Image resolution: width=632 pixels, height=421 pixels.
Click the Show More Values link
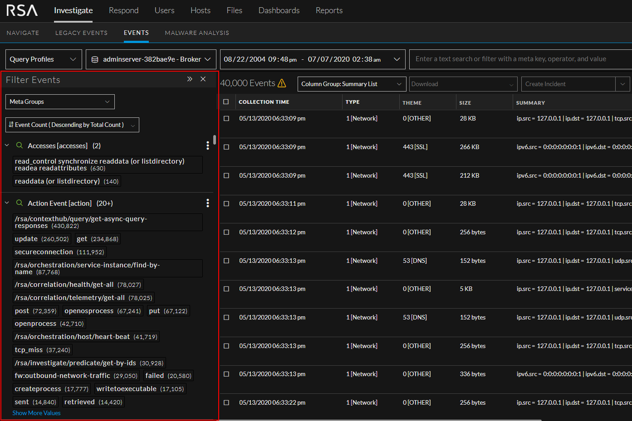click(36, 413)
